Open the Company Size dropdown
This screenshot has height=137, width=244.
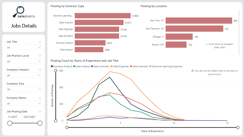point(24,89)
